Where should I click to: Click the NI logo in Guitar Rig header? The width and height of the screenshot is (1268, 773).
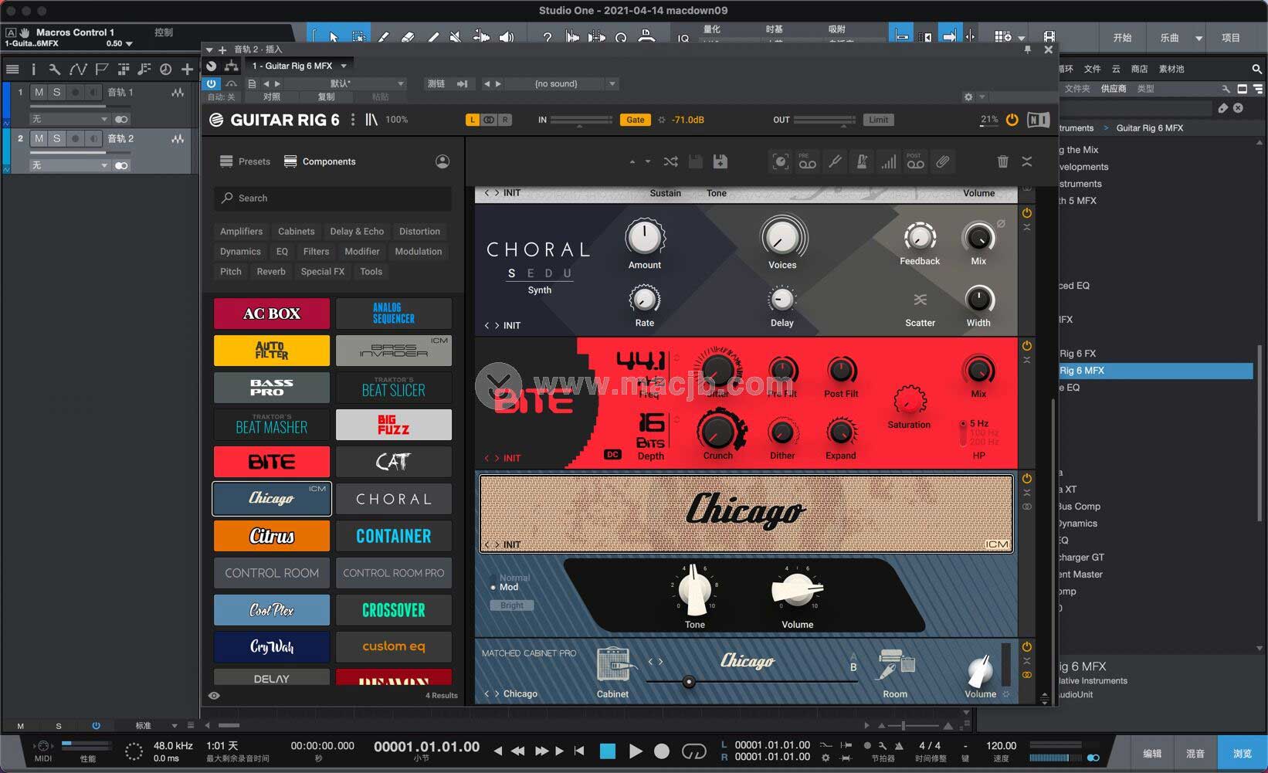tap(1039, 120)
